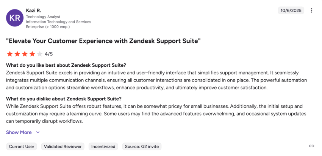Expand the review with Show More
Screen dimensions: 322x156
[19, 132]
